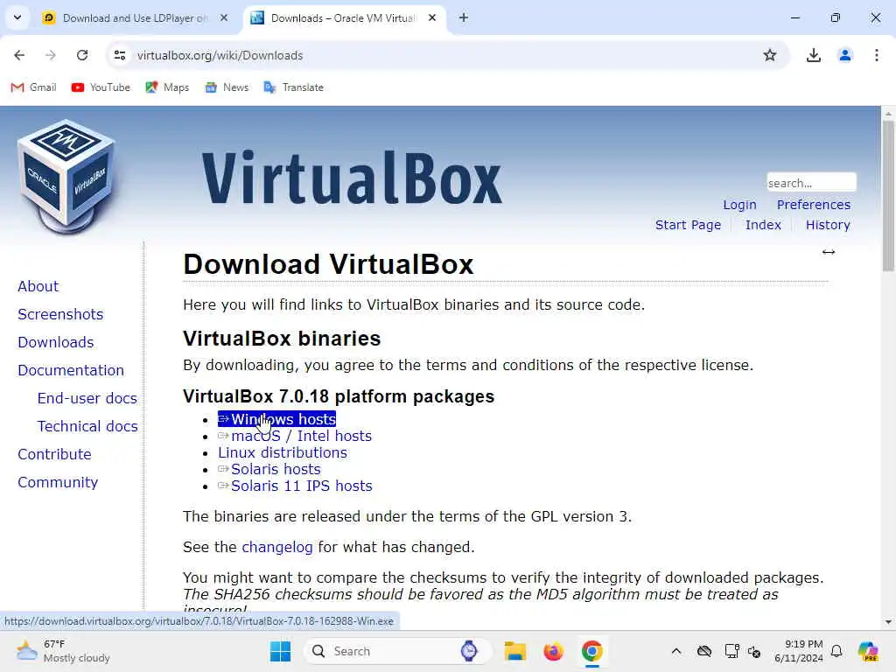Reload the VirtualBox downloads page
This screenshot has height=672, width=896.
tap(82, 55)
